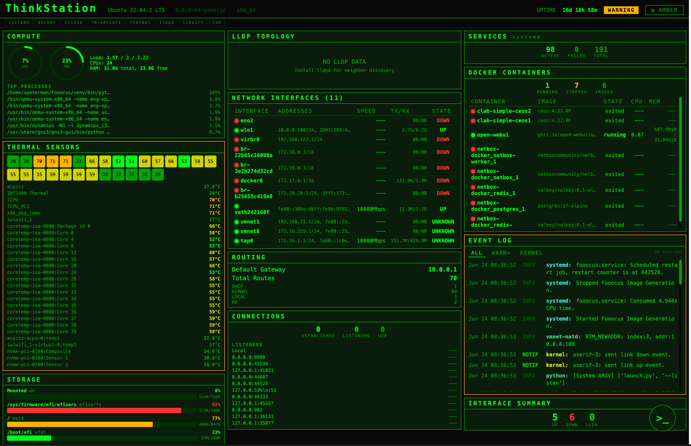The width and height of the screenshot is (691, 446).
Task: Sort by the CONTAINER column header
Action: pos(488,102)
